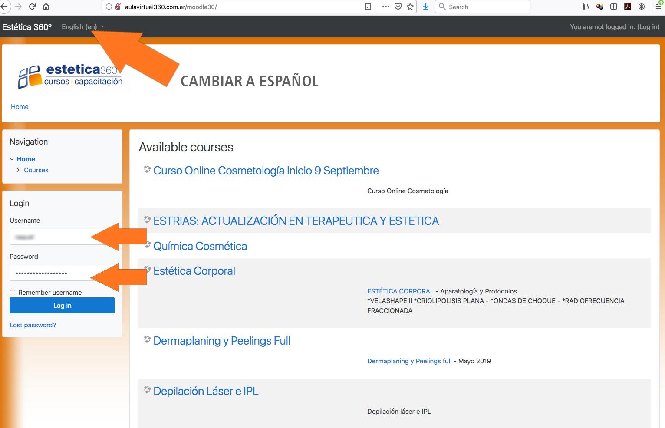
Task: Bookmark this page with star icon
Action: (410, 7)
